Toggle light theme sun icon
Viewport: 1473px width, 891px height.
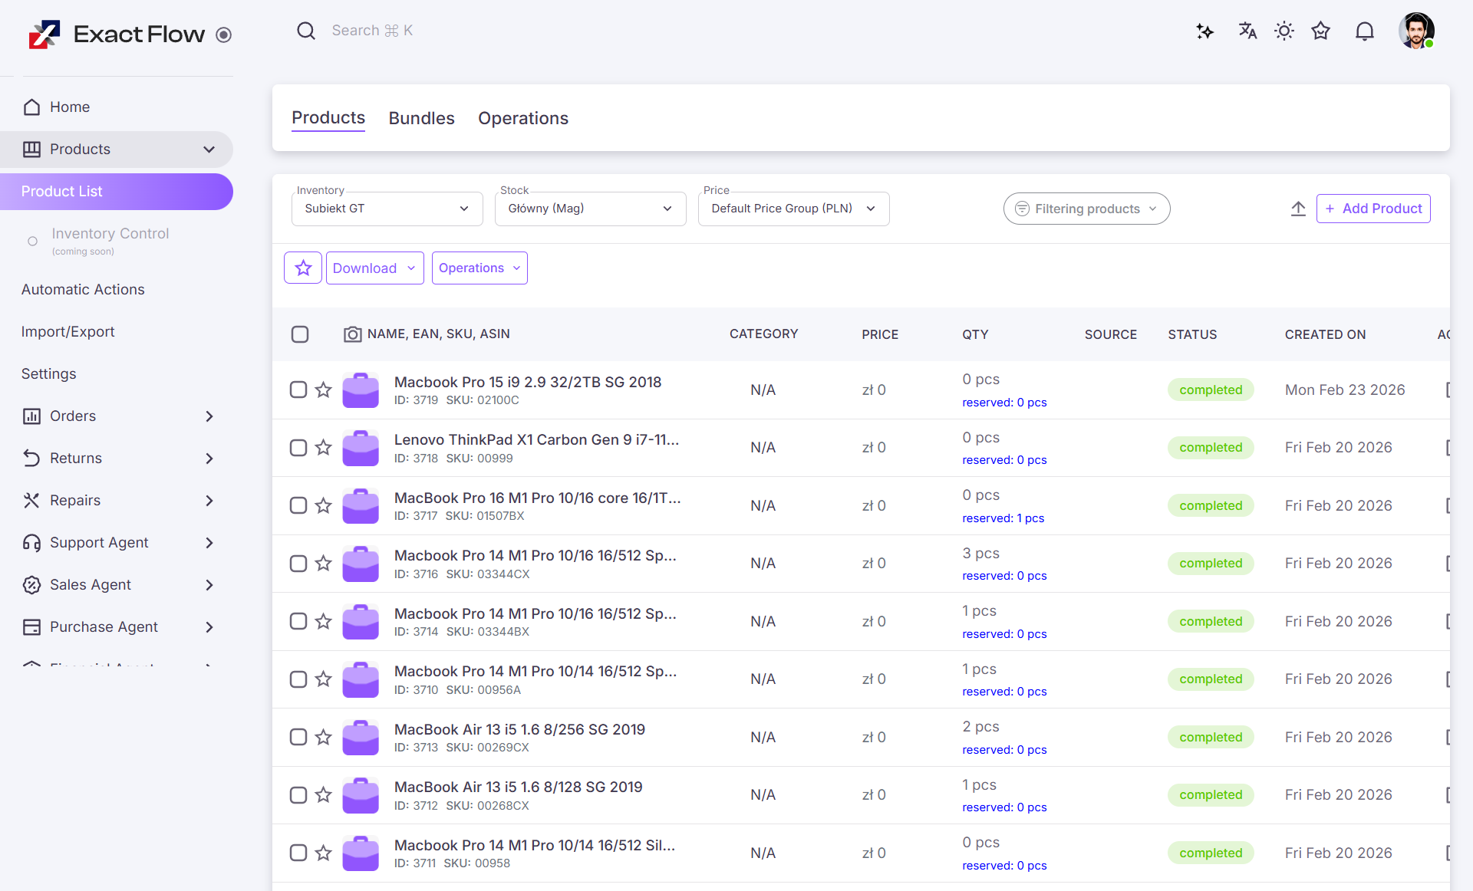tap(1284, 31)
